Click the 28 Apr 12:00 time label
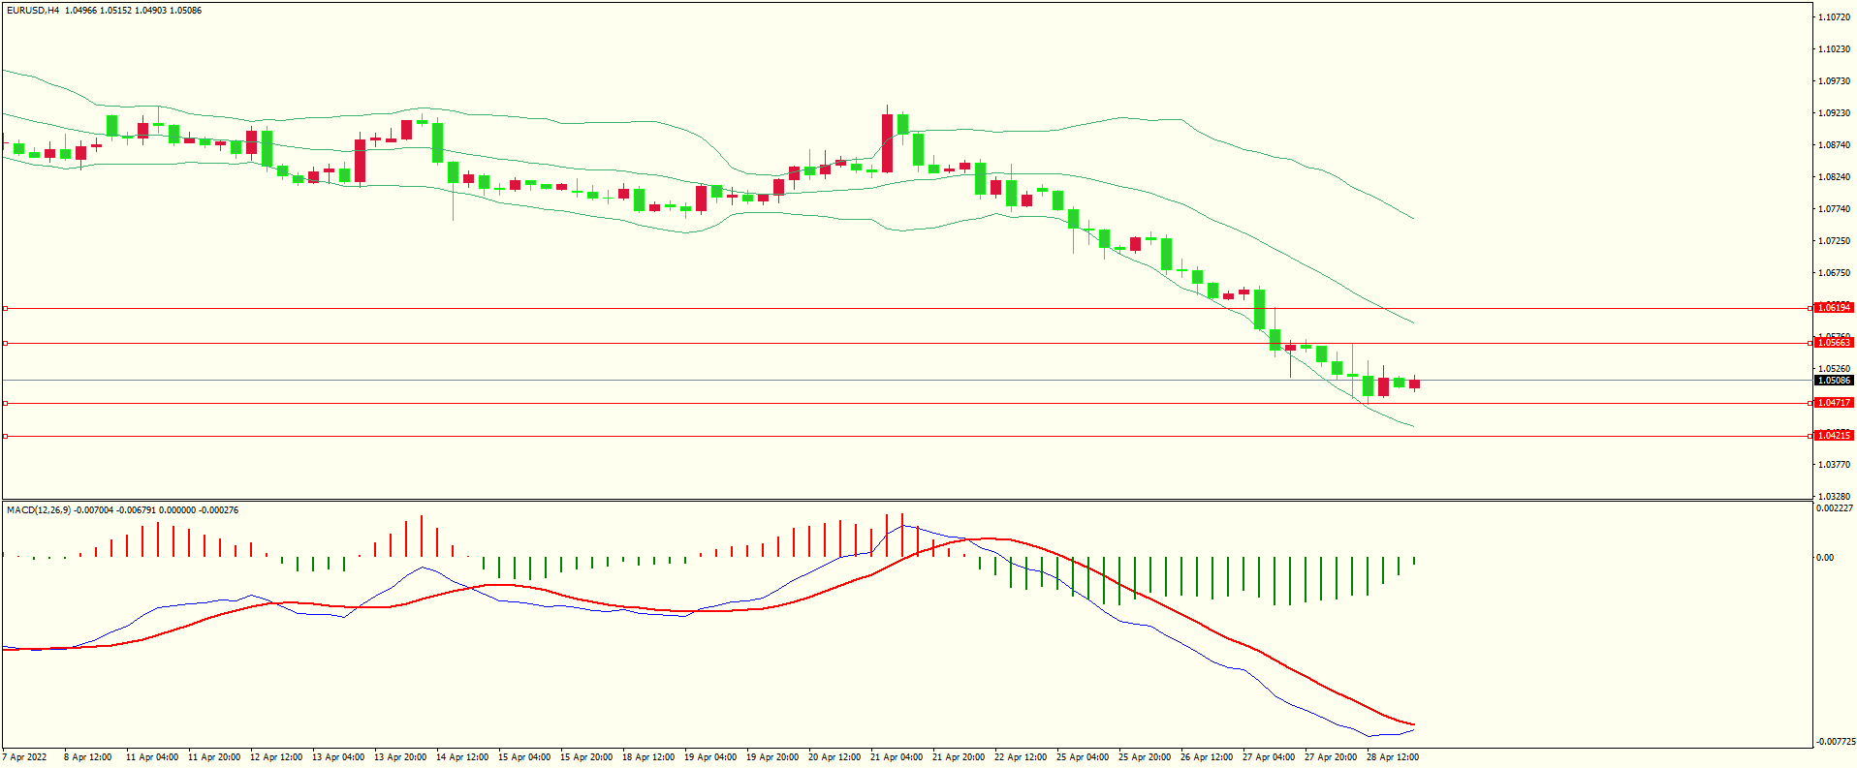Viewport: 1857px width, 768px height. click(x=1392, y=757)
